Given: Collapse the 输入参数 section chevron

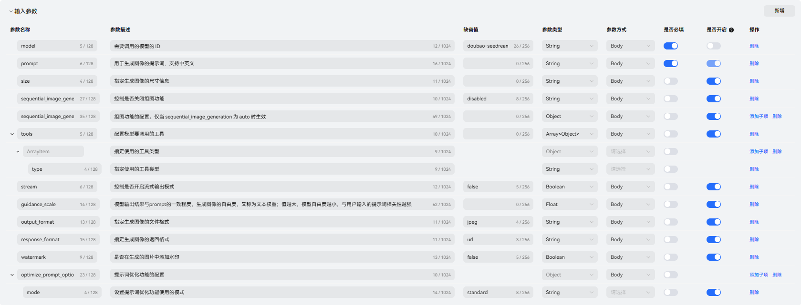Looking at the screenshot, I should (11, 11).
